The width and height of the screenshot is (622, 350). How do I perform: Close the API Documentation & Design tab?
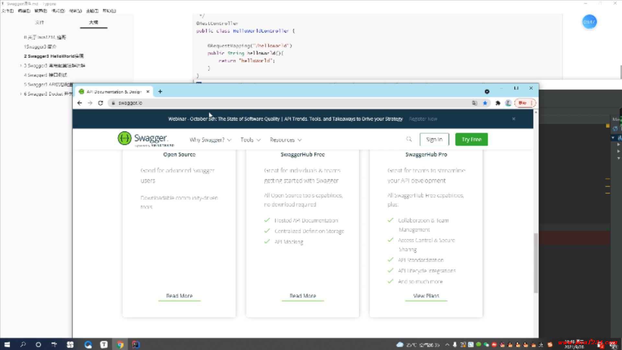click(x=148, y=92)
